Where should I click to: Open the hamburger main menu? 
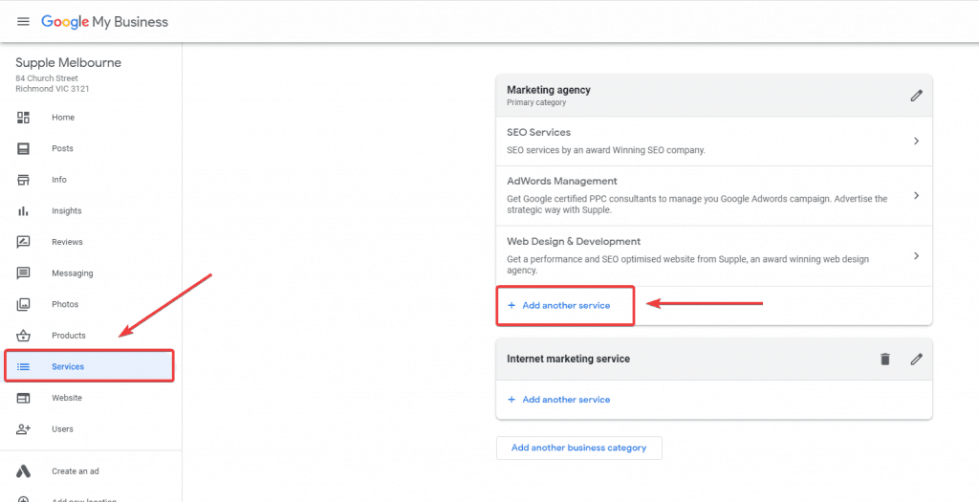pyautogui.click(x=23, y=22)
